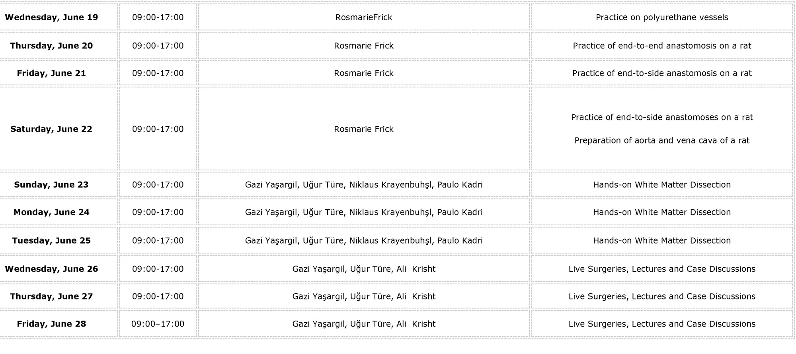Select the Thursday, June 20 date cell
Viewport: 796px width, 354px height.
click(51, 46)
